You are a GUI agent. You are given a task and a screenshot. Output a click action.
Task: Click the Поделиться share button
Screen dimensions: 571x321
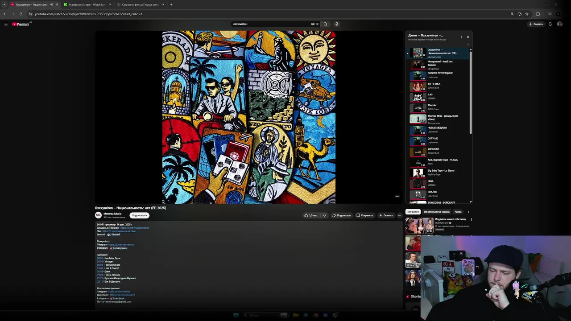(x=342, y=215)
